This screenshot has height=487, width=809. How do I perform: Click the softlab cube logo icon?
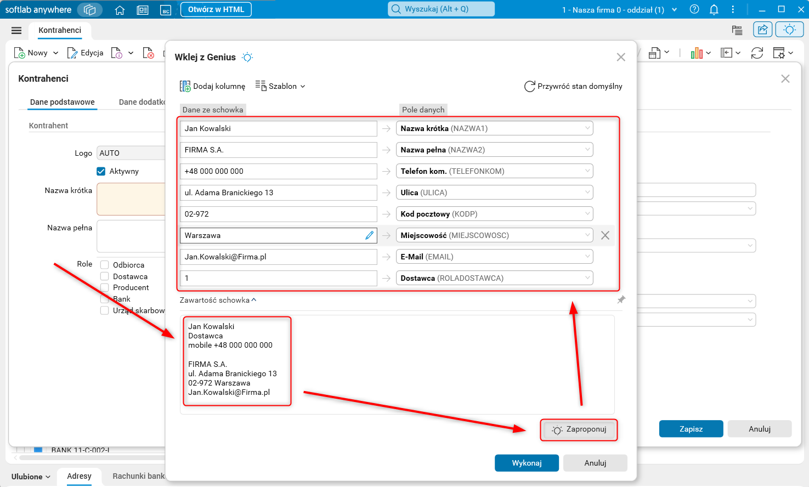click(90, 10)
